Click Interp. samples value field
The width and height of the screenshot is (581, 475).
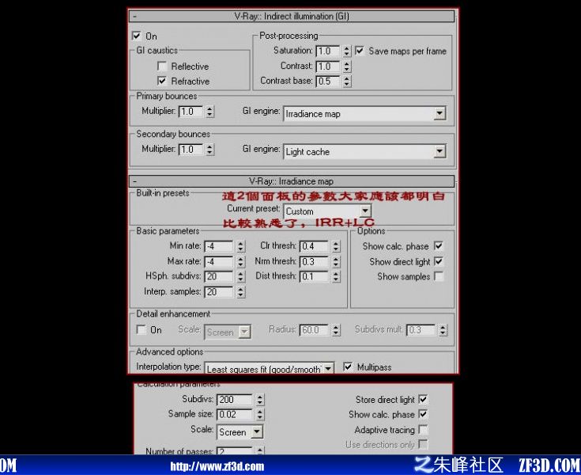tap(219, 292)
